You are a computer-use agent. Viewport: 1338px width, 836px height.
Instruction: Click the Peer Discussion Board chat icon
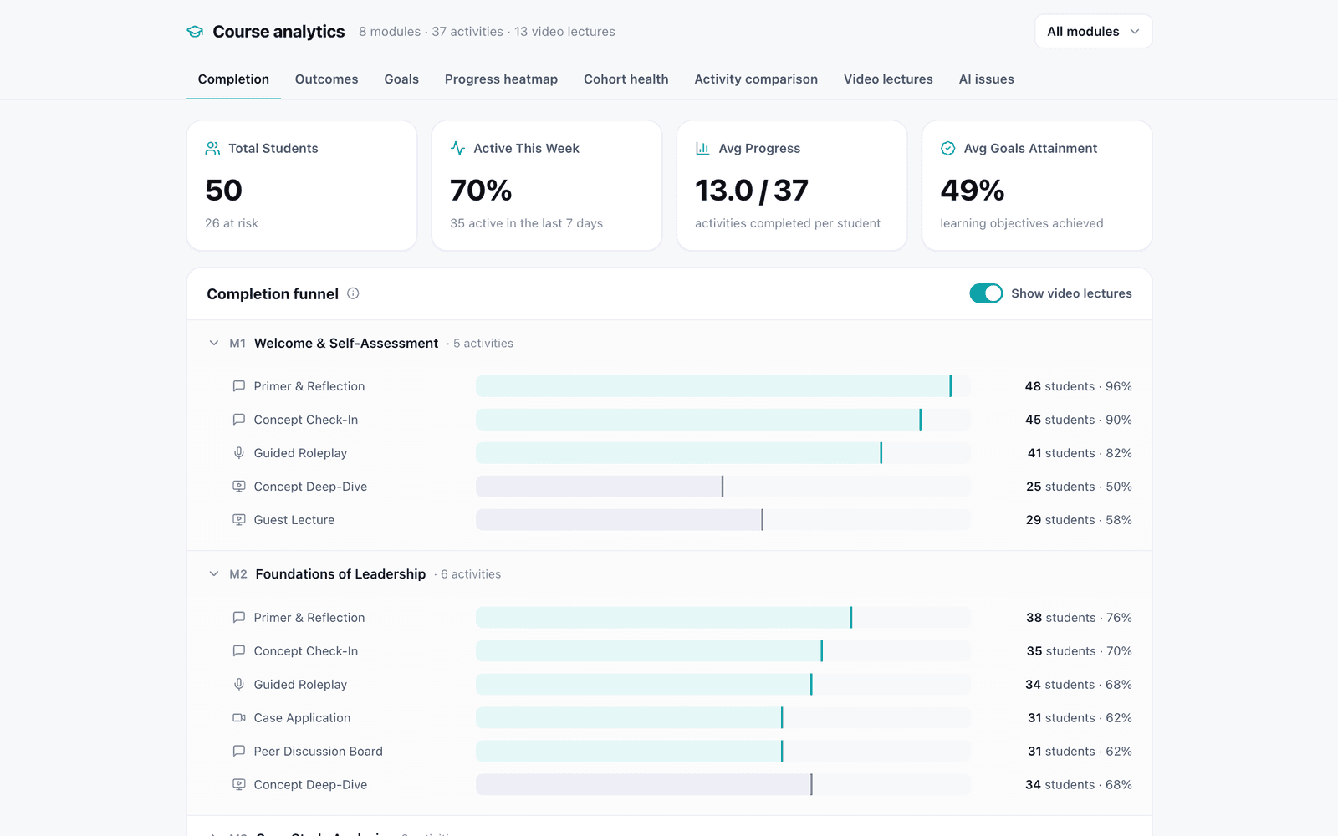(x=239, y=752)
